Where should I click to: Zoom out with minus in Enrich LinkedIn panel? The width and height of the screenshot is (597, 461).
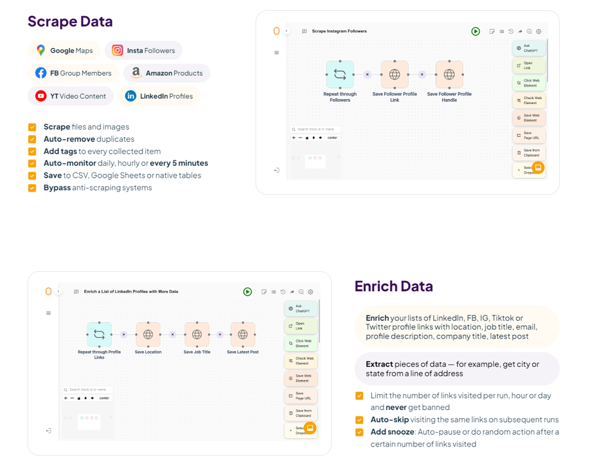coord(72,398)
